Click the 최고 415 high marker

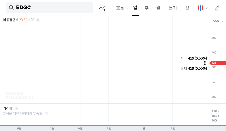click(194, 58)
